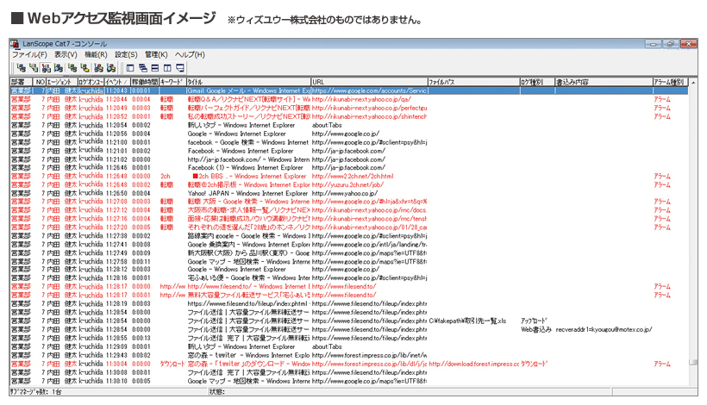The image size is (707, 405).
Task: Click the seventh toolbar icon with red-yellow computers
Action: click(x=98, y=68)
